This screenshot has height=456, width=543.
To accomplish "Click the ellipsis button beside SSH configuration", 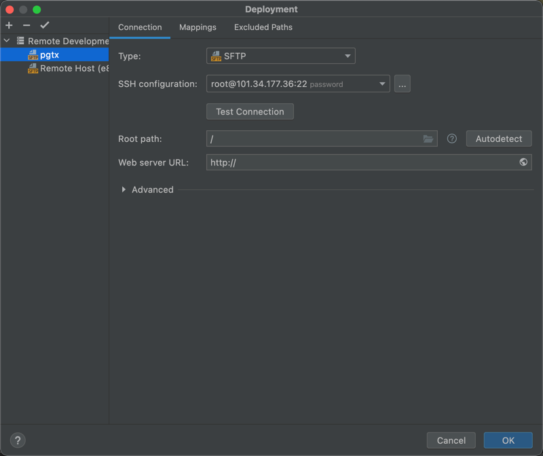I will [402, 84].
